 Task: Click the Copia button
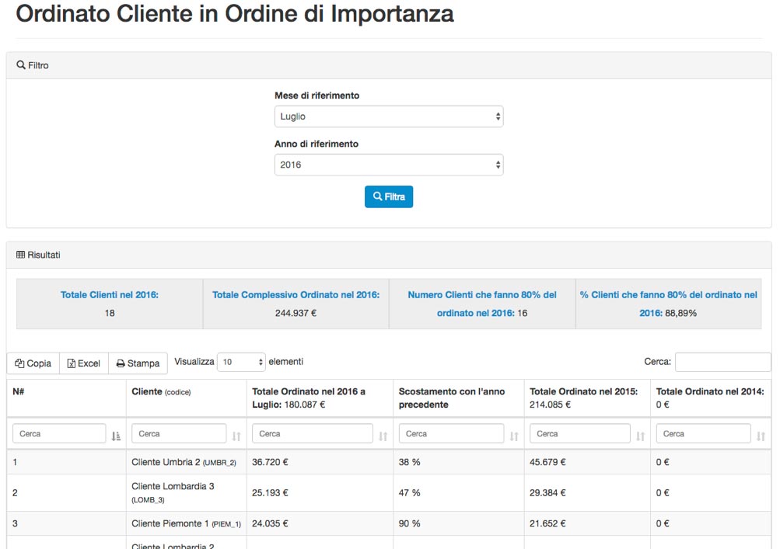[33, 363]
